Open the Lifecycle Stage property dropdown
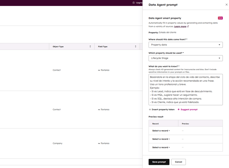The width and height of the screenshot is (229, 168). point(185,58)
